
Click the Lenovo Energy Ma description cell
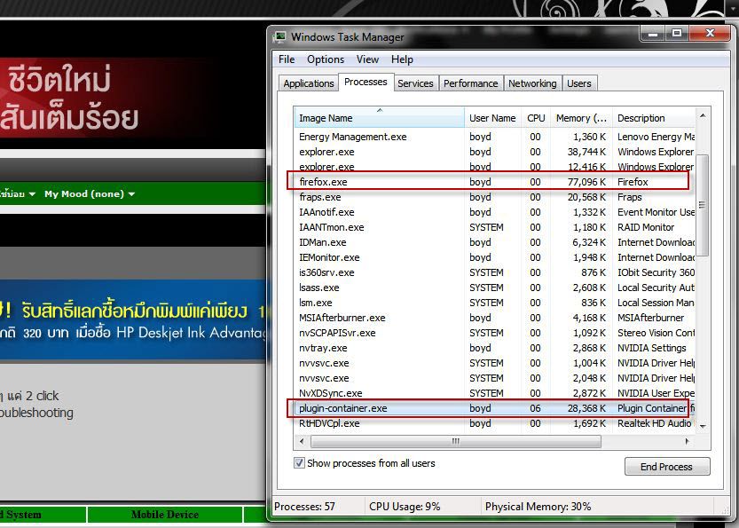pos(656,137)
